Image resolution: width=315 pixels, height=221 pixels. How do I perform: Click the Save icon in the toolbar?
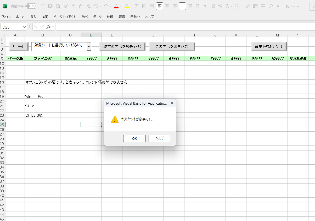pyautogui.click(x=43, y=6)
